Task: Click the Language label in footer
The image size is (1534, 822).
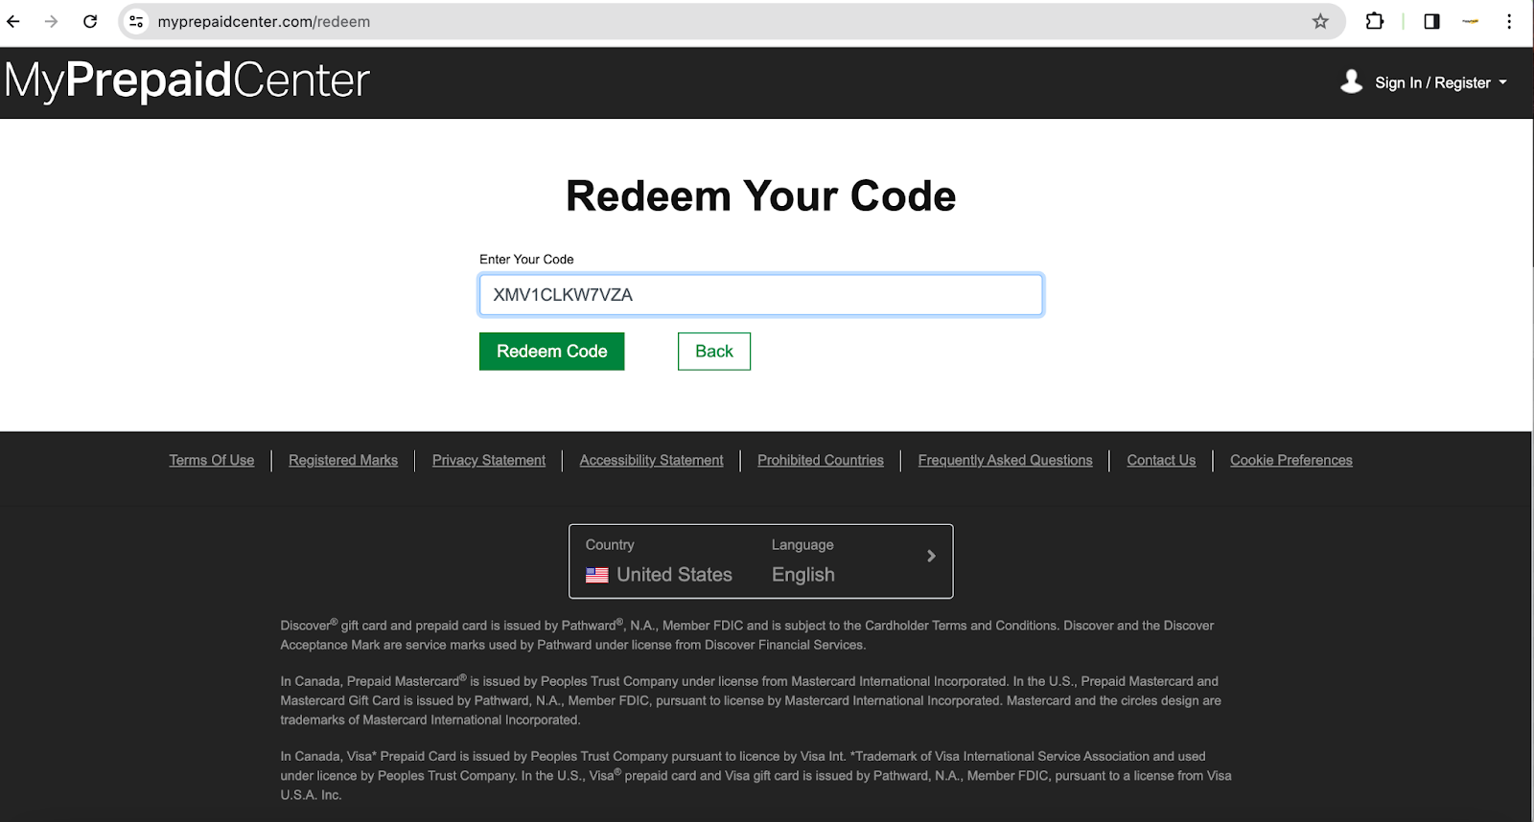Action: (802, 545)
